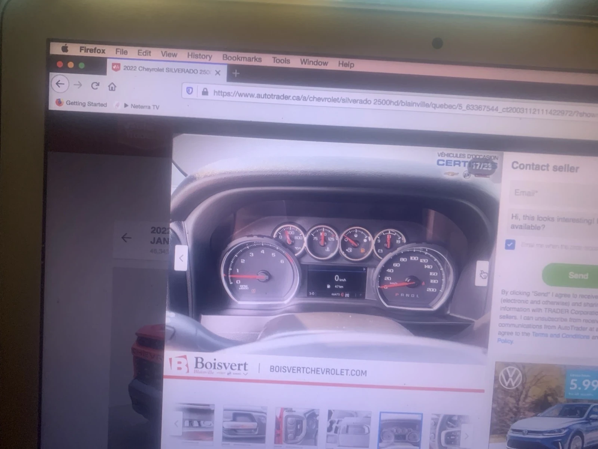Open Neterra TV bookmark

141,106
